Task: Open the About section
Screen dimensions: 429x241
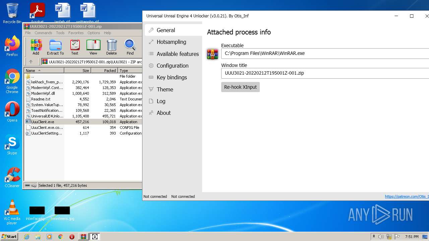Action: pyautogui.click(x=173, y=113)
